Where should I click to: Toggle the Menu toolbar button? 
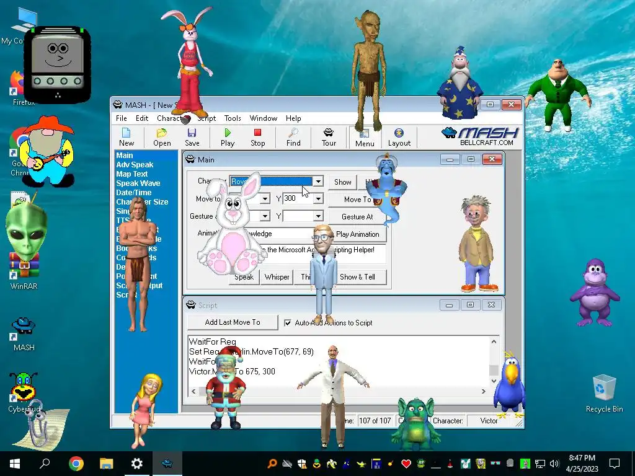[365, 137]
